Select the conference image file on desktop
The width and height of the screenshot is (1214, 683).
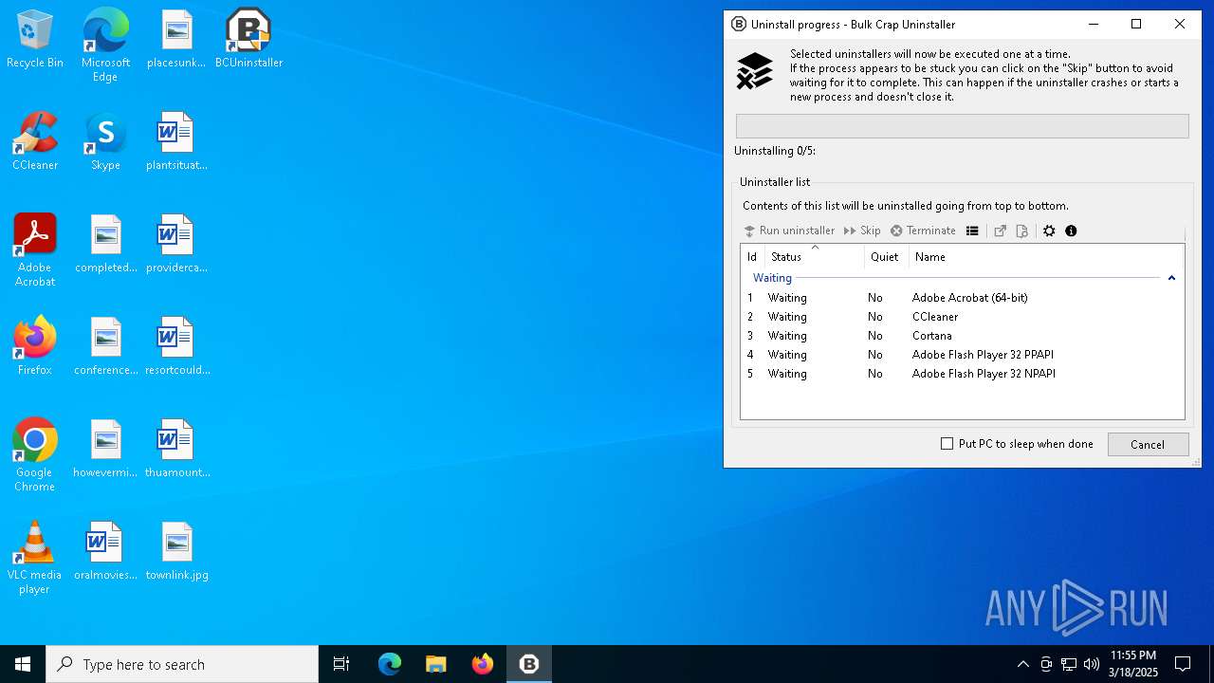(x=106, y=347)
